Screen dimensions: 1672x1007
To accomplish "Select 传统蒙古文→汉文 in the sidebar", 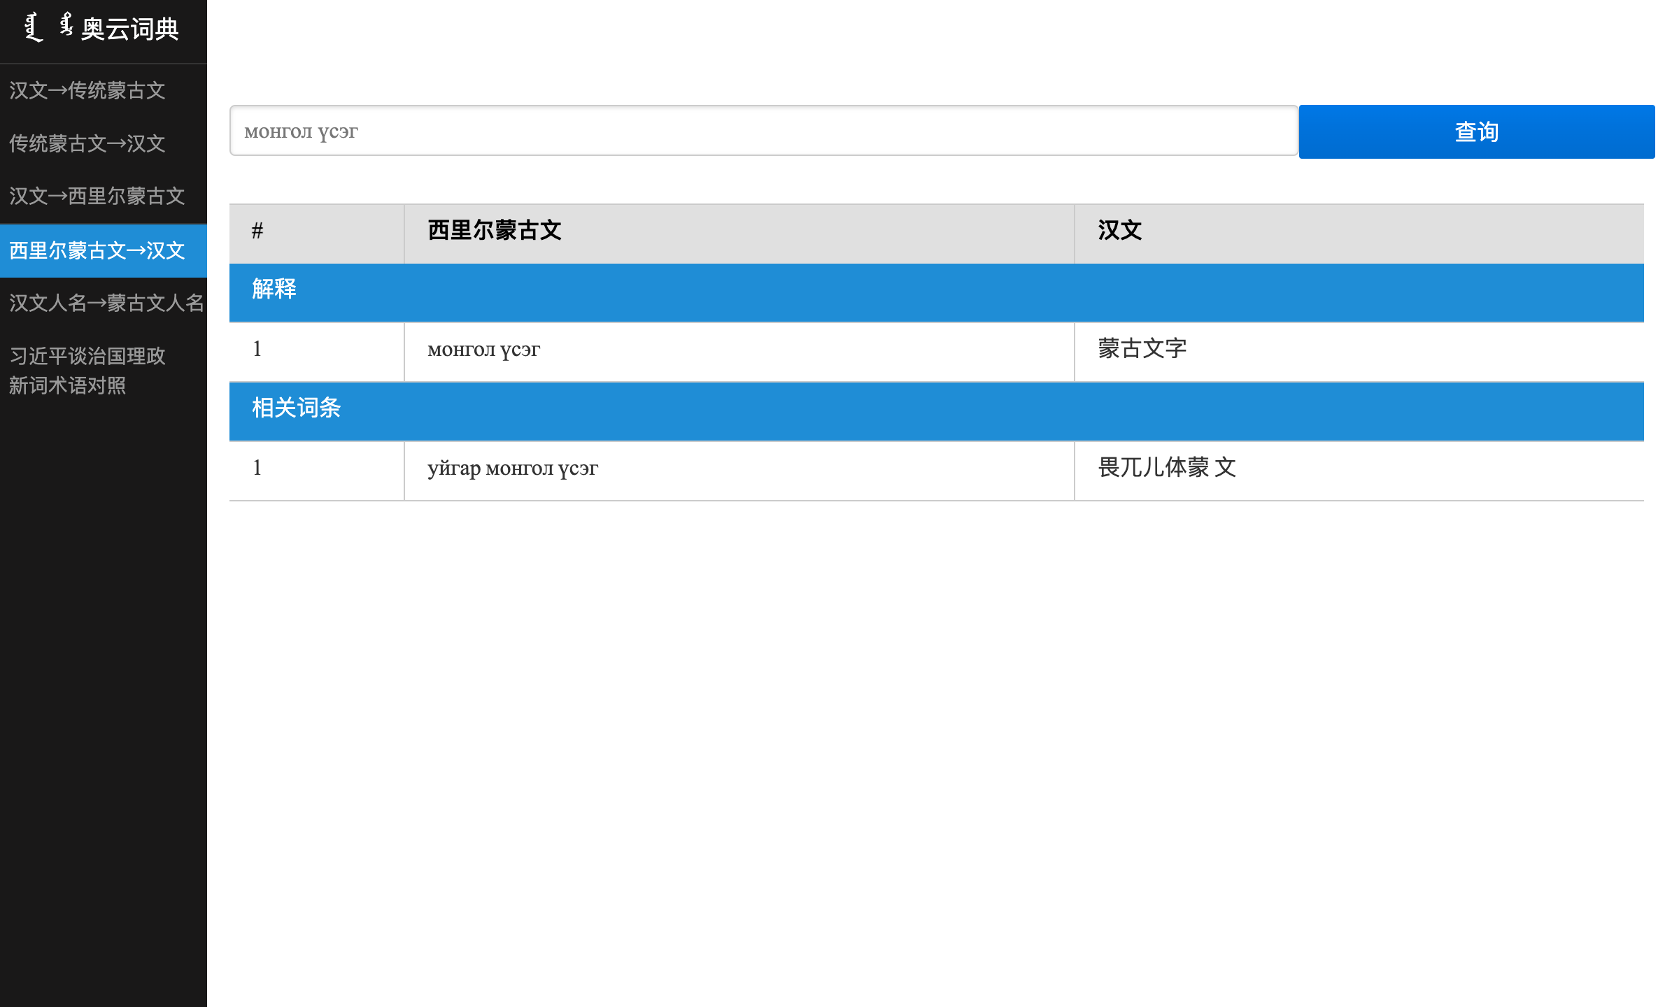I will (x=87, y=144).
